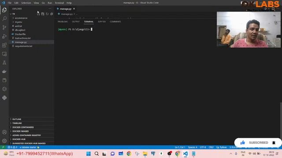Viewport: 282px width, 158px height.
Task: Click CRLF line ending in status bar
Action: pos(211,147)
